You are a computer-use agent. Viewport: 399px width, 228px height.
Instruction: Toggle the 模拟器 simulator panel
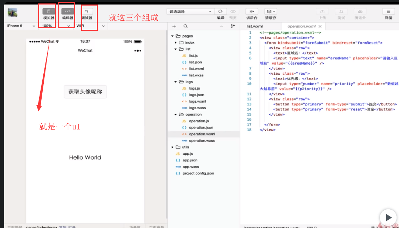pos(49,11)
